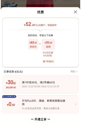Tap the 已享优惠 ¥30.83 summary label
Image resolution: width=111 pixels, height=123 pixels.
coord(13,72)
